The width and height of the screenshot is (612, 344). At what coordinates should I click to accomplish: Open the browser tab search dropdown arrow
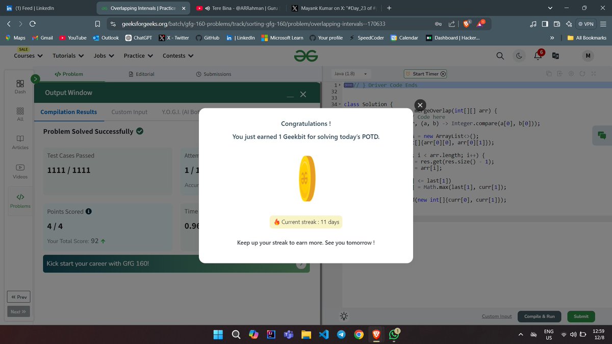[x=550, y=8]
